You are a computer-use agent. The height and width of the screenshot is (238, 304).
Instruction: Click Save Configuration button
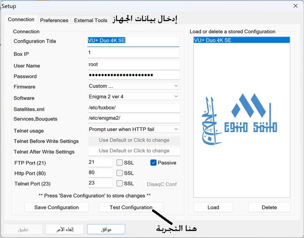click(57, 207)
